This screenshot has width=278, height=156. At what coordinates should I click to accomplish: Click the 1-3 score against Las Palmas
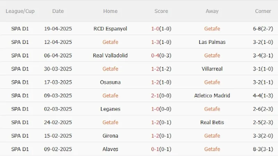point(155,42)
